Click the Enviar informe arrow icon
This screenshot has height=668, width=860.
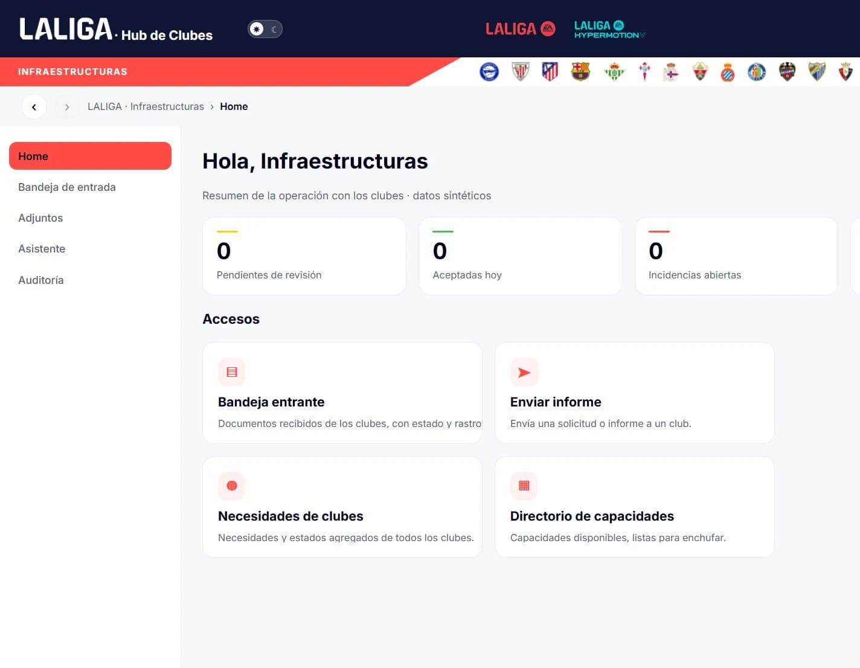pos(524,372)
